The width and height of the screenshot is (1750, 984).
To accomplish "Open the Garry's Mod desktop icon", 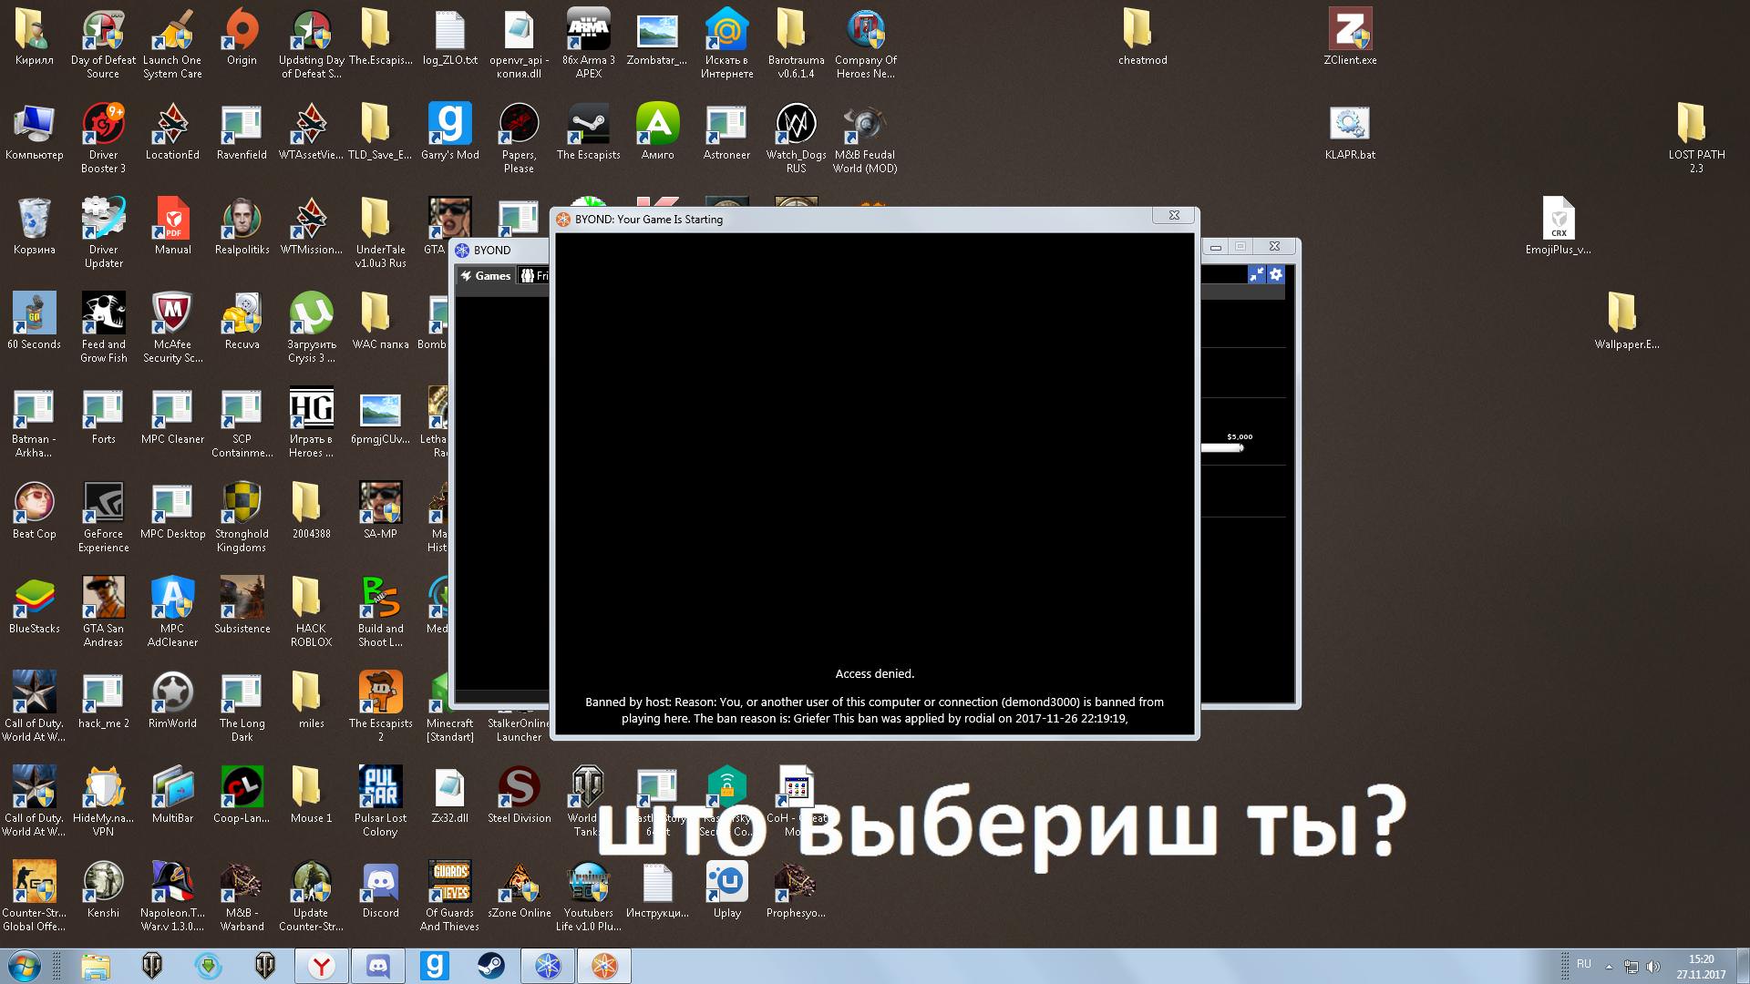I will [x=449, y=132].
